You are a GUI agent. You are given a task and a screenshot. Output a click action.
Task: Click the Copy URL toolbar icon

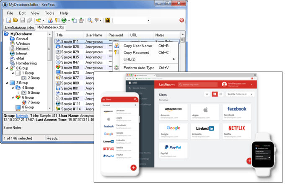[x=74, y=20]
